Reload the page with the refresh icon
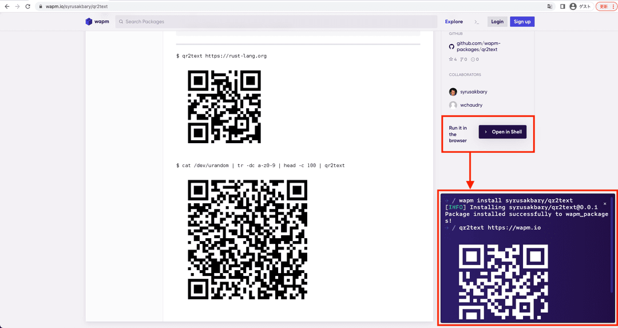The width and height of the screenshot is (618, 328). point(27,7)
